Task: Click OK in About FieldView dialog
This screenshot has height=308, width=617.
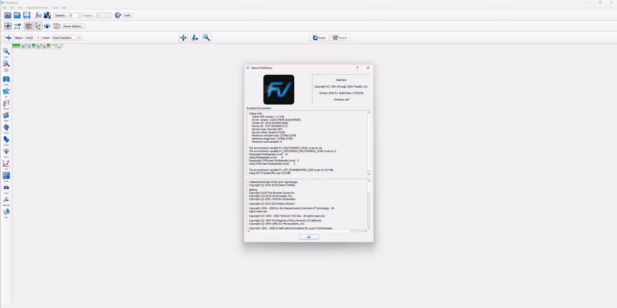Action: click(x=309, y=237)
